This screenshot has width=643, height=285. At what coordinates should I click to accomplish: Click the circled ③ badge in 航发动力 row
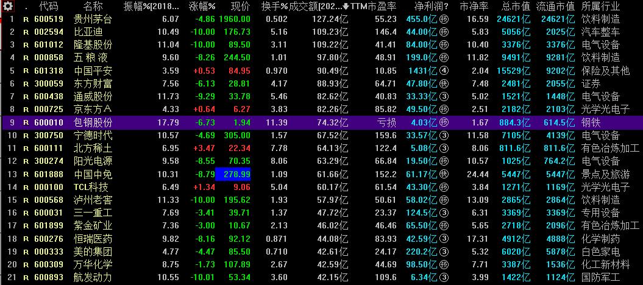[x=444, y=278]
